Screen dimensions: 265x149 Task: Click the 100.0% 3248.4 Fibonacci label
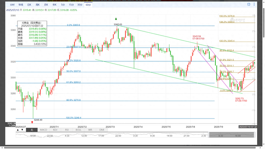74,118
